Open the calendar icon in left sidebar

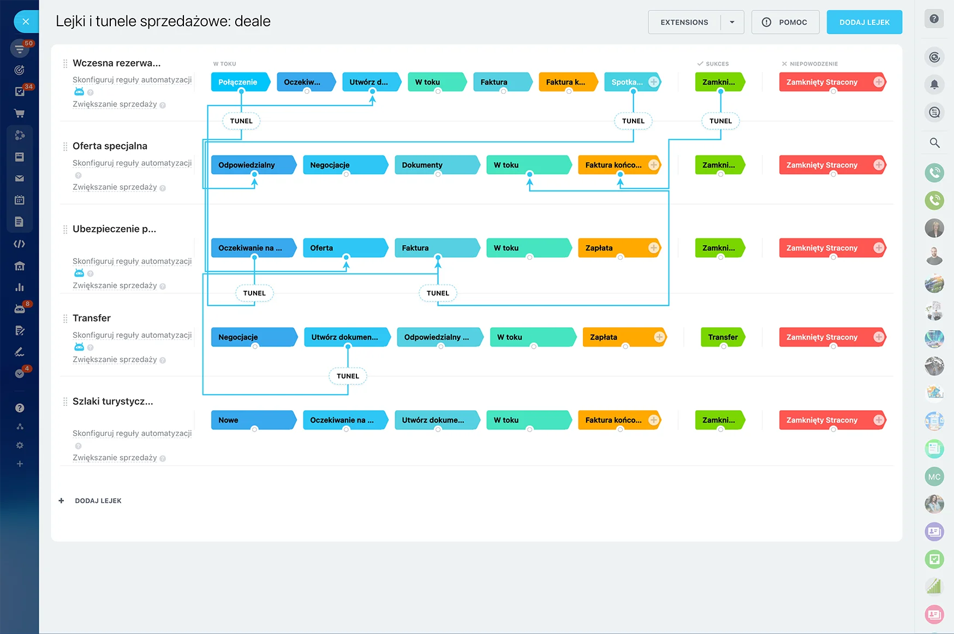tap(20, 200)
